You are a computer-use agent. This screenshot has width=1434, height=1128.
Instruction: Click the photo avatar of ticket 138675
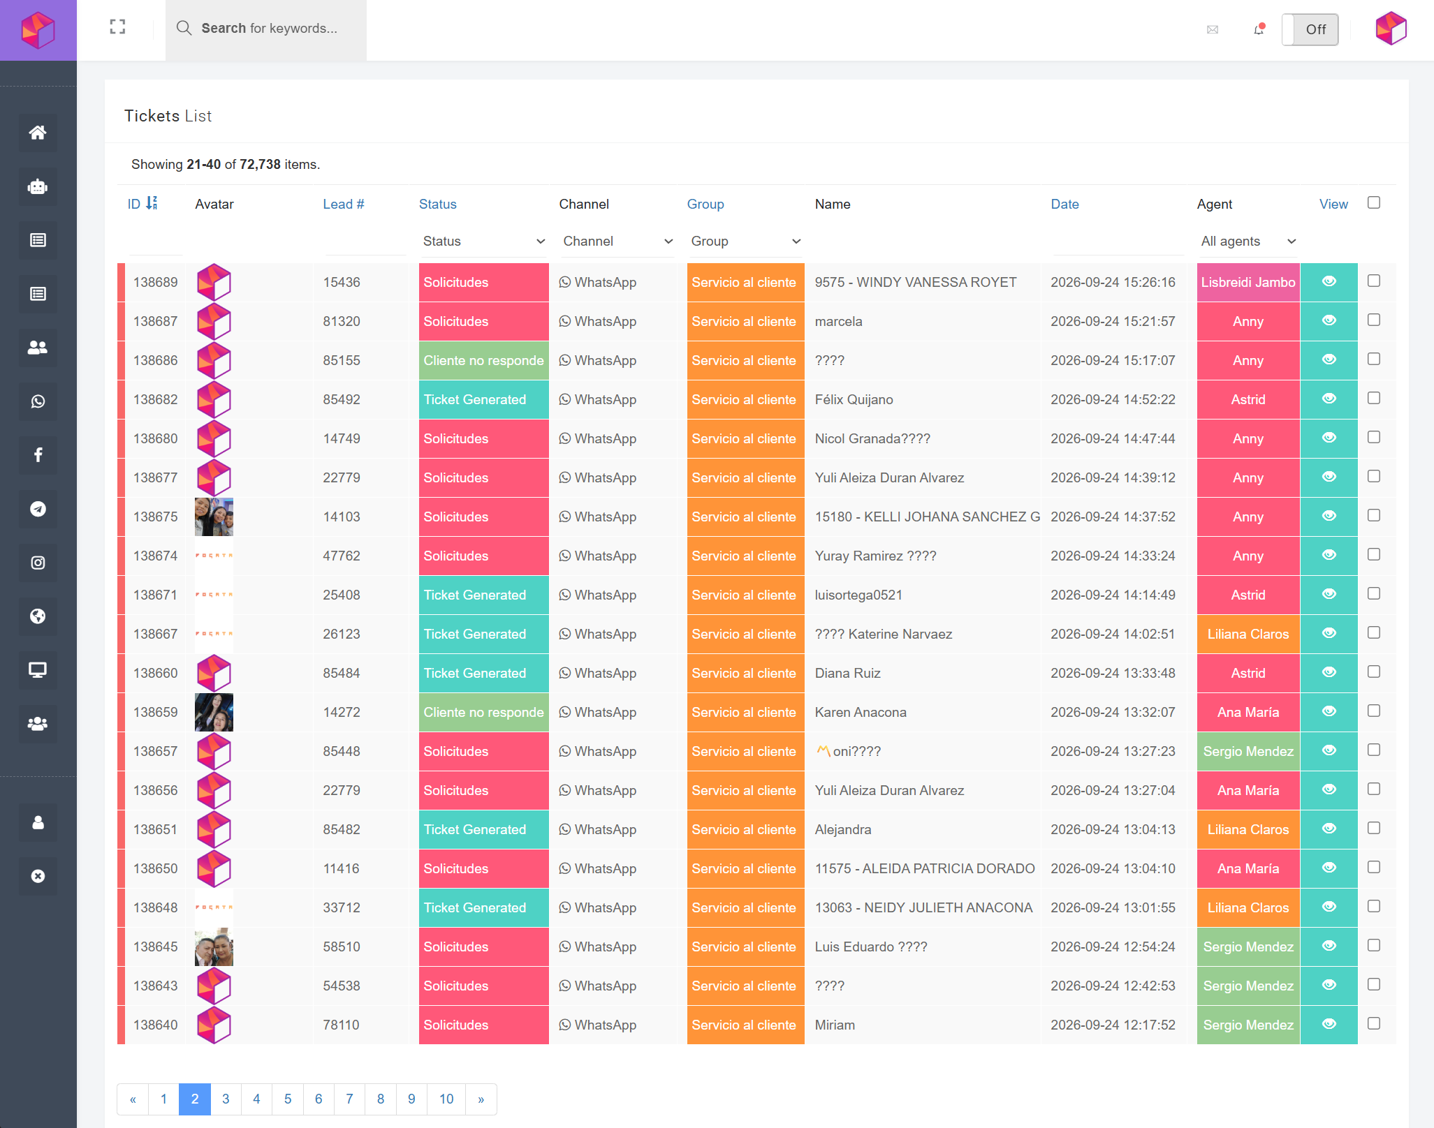click(x=214, y=517)
